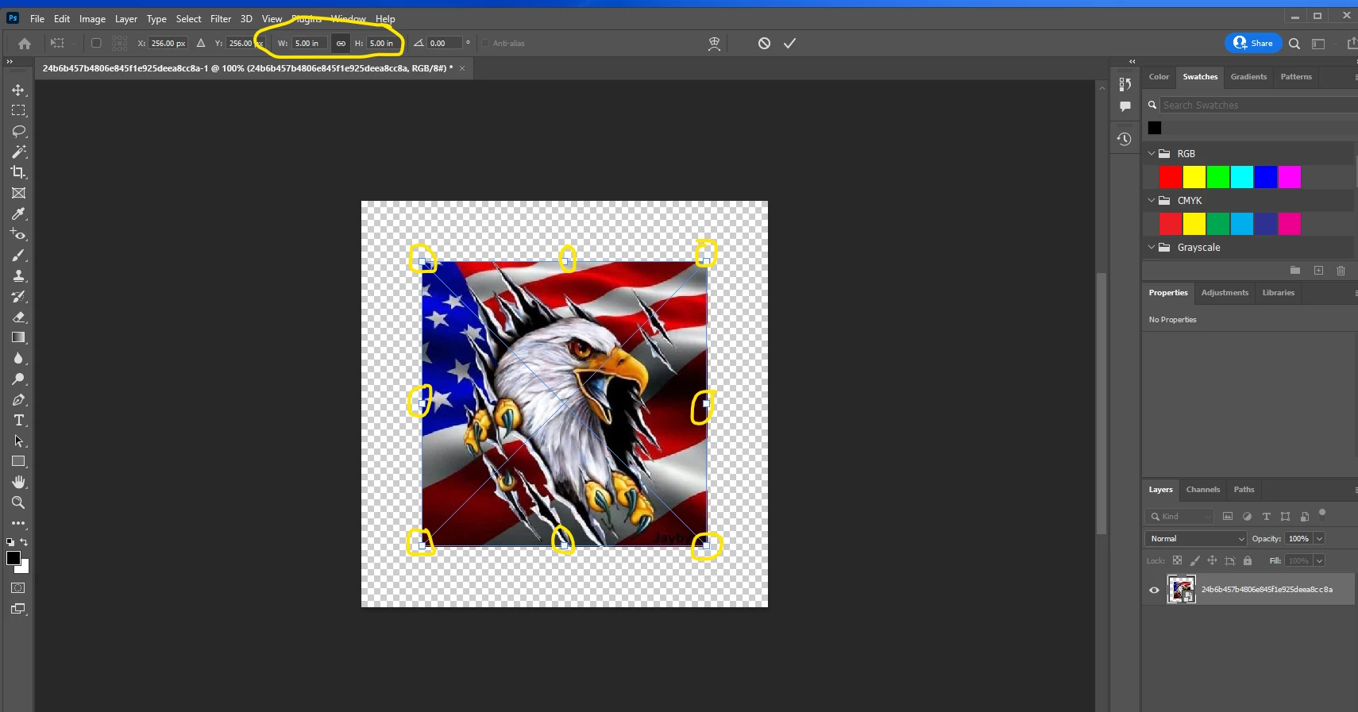Click the Share button
This screenshot has height=712, width=1358.
(x=1253, y=43)
